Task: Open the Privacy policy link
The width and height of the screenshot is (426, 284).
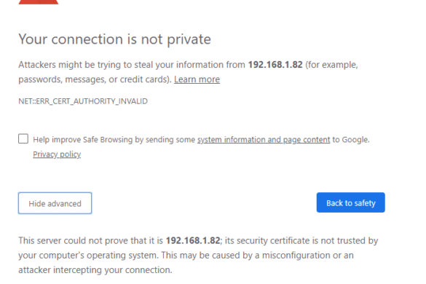Action: (57, 154)
